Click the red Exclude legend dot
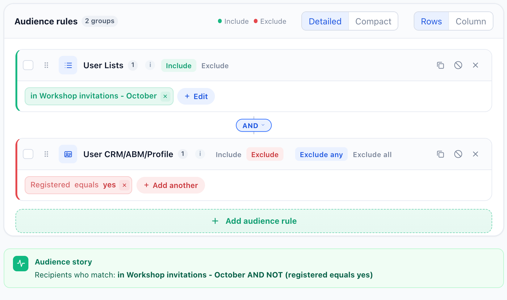Screen dimensions: 507x300 click(x=256, y=21)
